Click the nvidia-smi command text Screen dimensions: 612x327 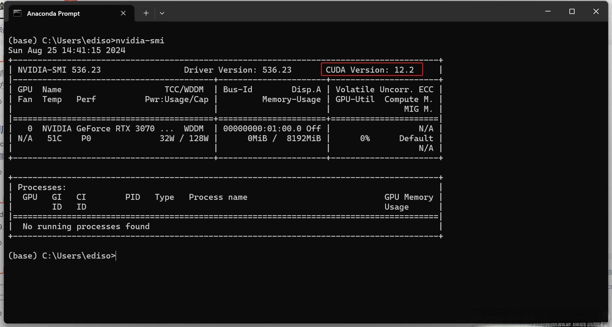click(x=140, y=41)
